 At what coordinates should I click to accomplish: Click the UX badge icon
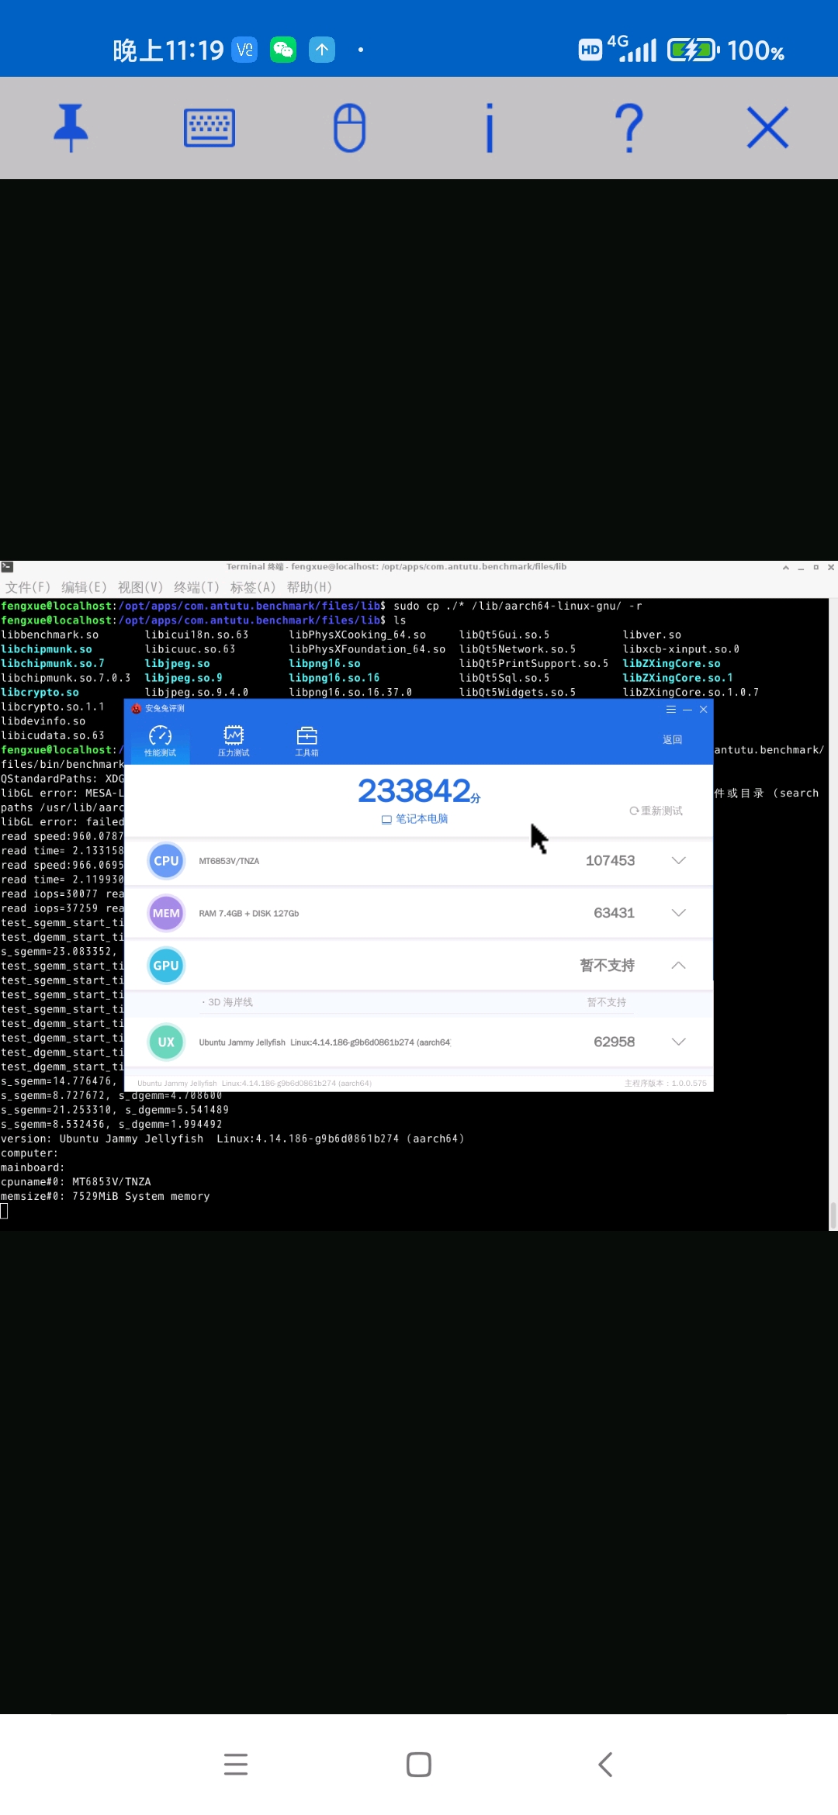coord(166,1042)
